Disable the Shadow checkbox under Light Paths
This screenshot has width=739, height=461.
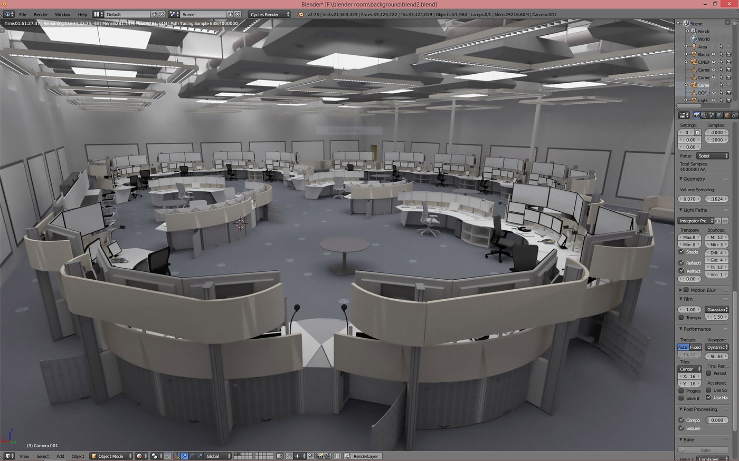(681, 252)
